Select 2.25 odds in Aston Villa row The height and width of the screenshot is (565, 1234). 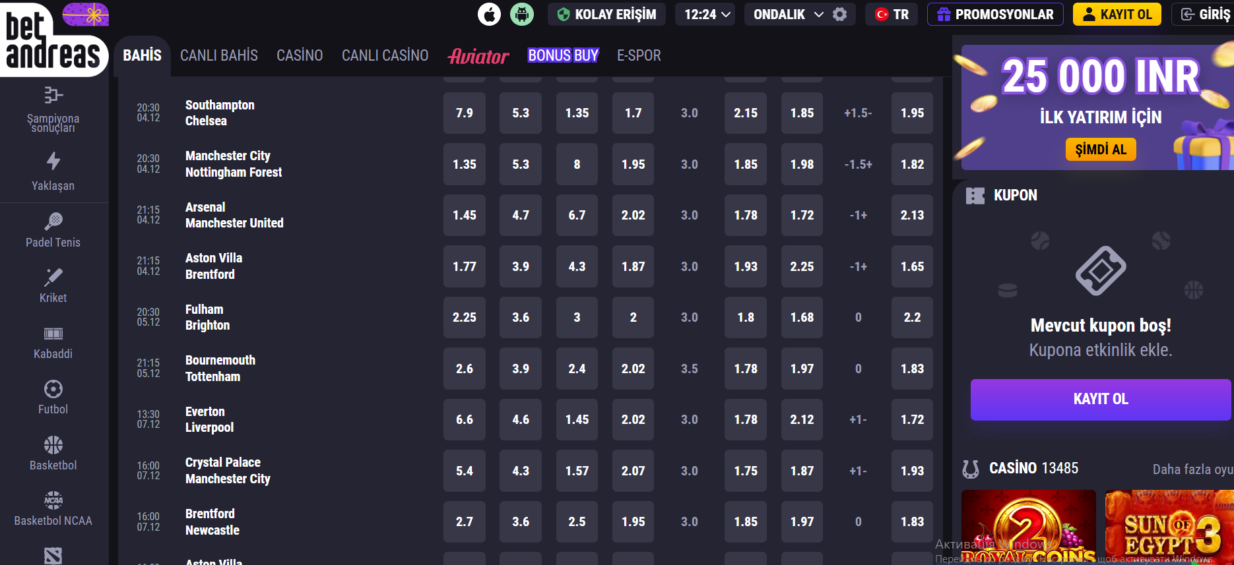[x=802, y=266]
